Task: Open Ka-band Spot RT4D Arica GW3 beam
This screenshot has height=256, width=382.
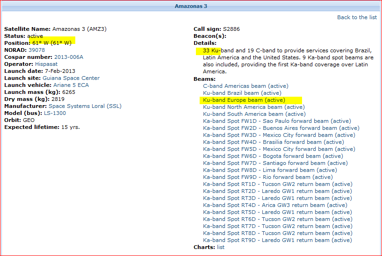Action: 275,205
